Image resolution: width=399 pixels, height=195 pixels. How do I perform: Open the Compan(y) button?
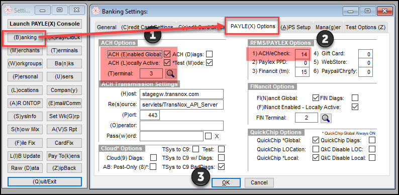(64, 90)
